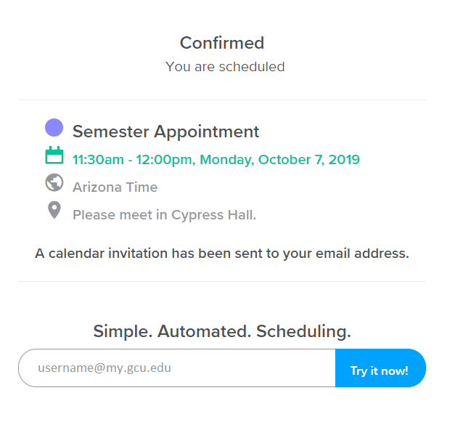Select the Semester Appointment title
The width and height of the screenshot is (455, 425).
click(x=165, y=131)
